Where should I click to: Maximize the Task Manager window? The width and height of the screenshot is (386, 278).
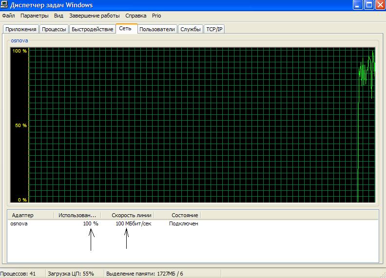[369, 5]
